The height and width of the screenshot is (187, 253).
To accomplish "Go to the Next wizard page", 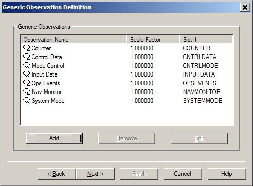I will click(x=95, y=174).
